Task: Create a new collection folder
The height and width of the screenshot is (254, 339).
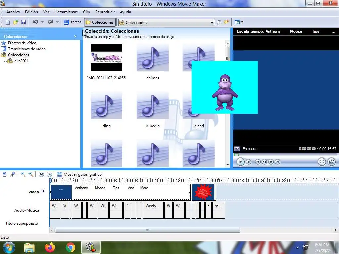Action: [226, 22]
